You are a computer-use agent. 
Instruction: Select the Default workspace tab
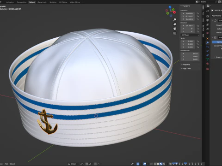coord(32,2)
